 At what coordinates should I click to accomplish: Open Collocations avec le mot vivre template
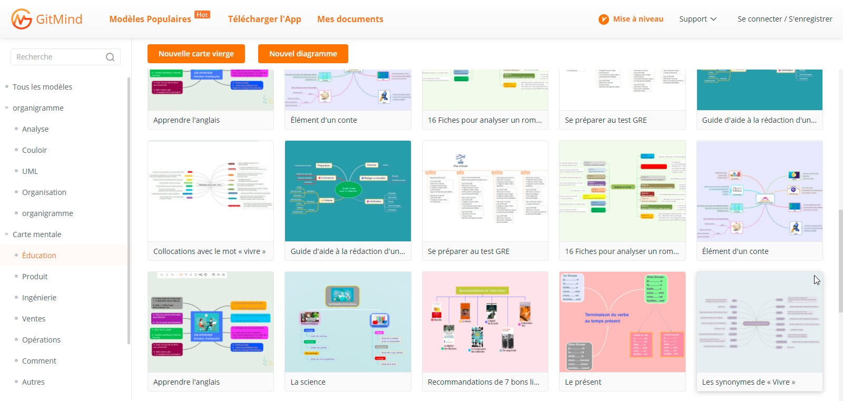(x=211, y=191)
